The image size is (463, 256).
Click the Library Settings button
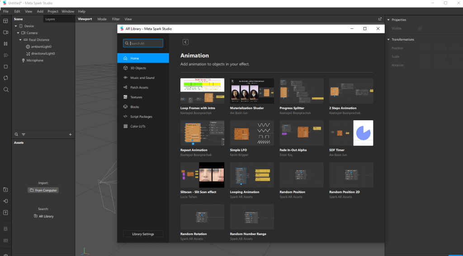[143, 234]
